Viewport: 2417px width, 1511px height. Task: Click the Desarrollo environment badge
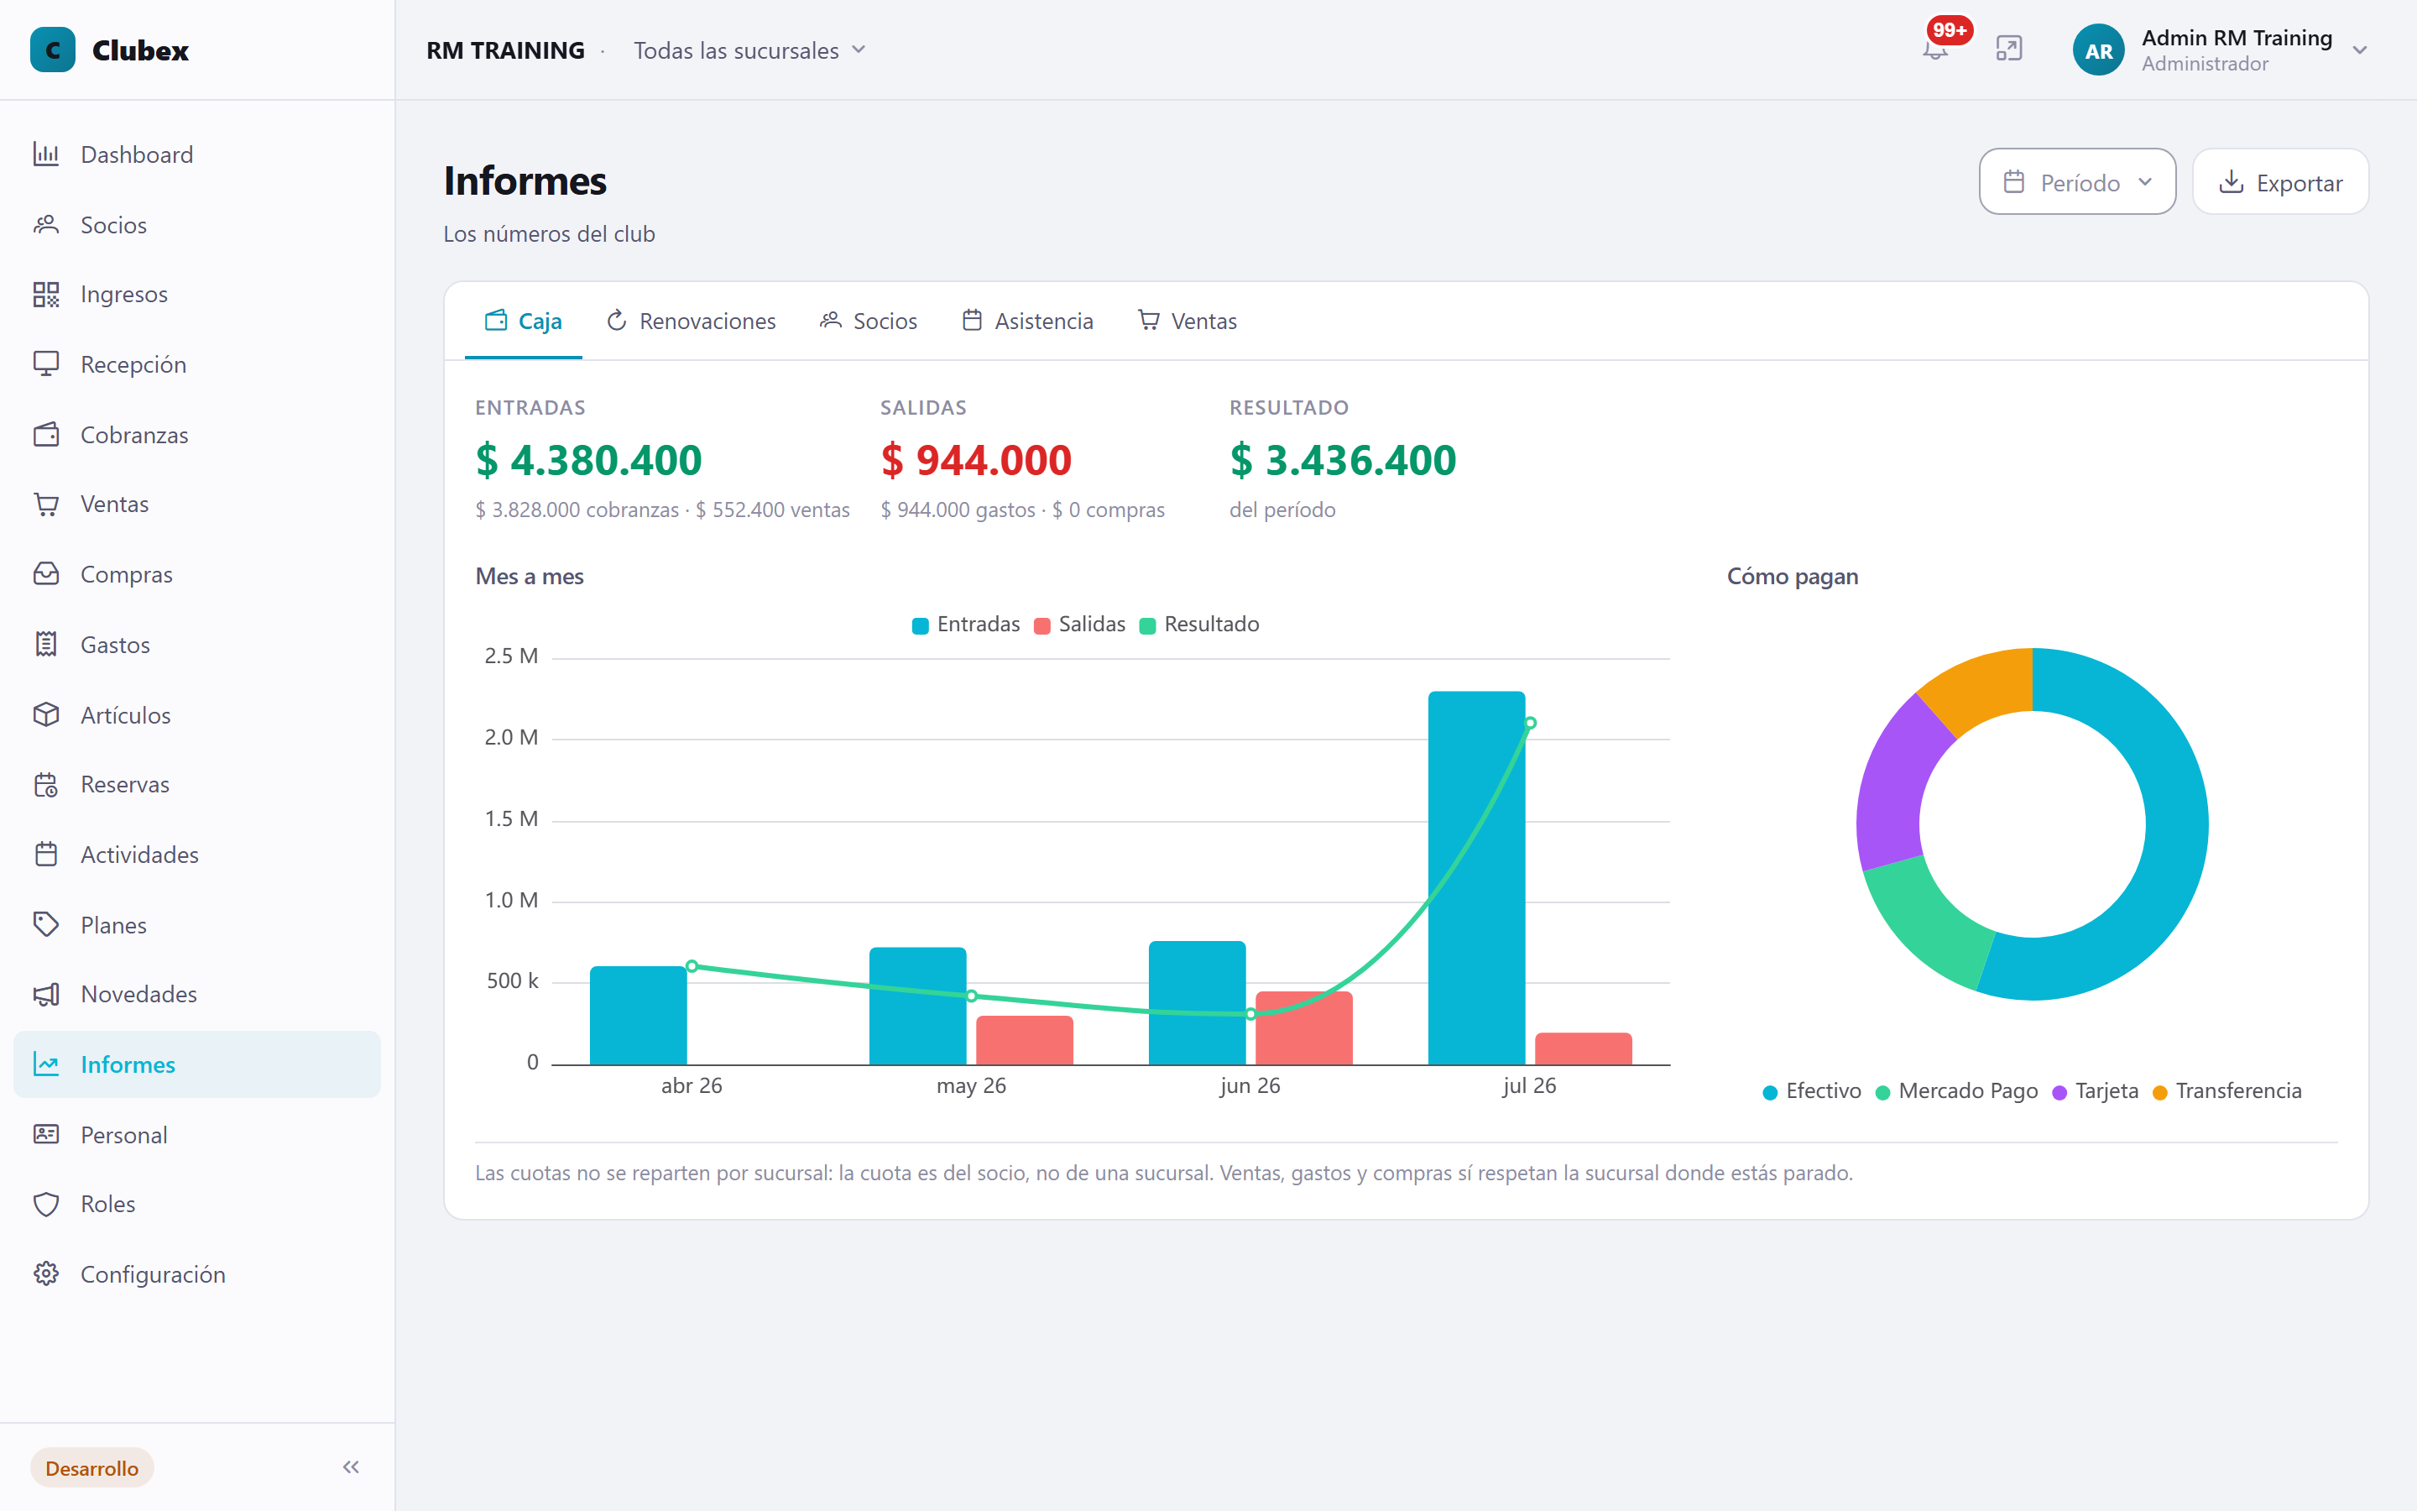coord(91,1467)
